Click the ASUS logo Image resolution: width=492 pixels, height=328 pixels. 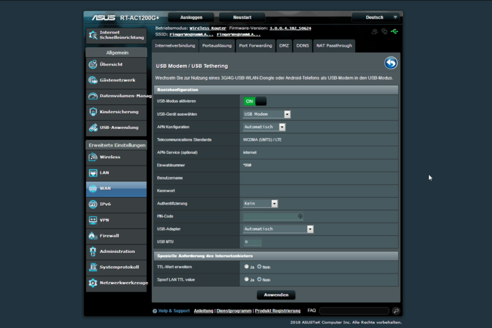coord(103,18)
